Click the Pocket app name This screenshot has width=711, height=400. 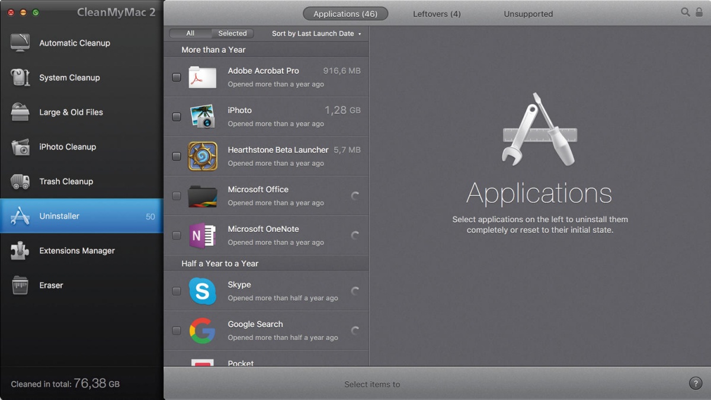[241, 363]
